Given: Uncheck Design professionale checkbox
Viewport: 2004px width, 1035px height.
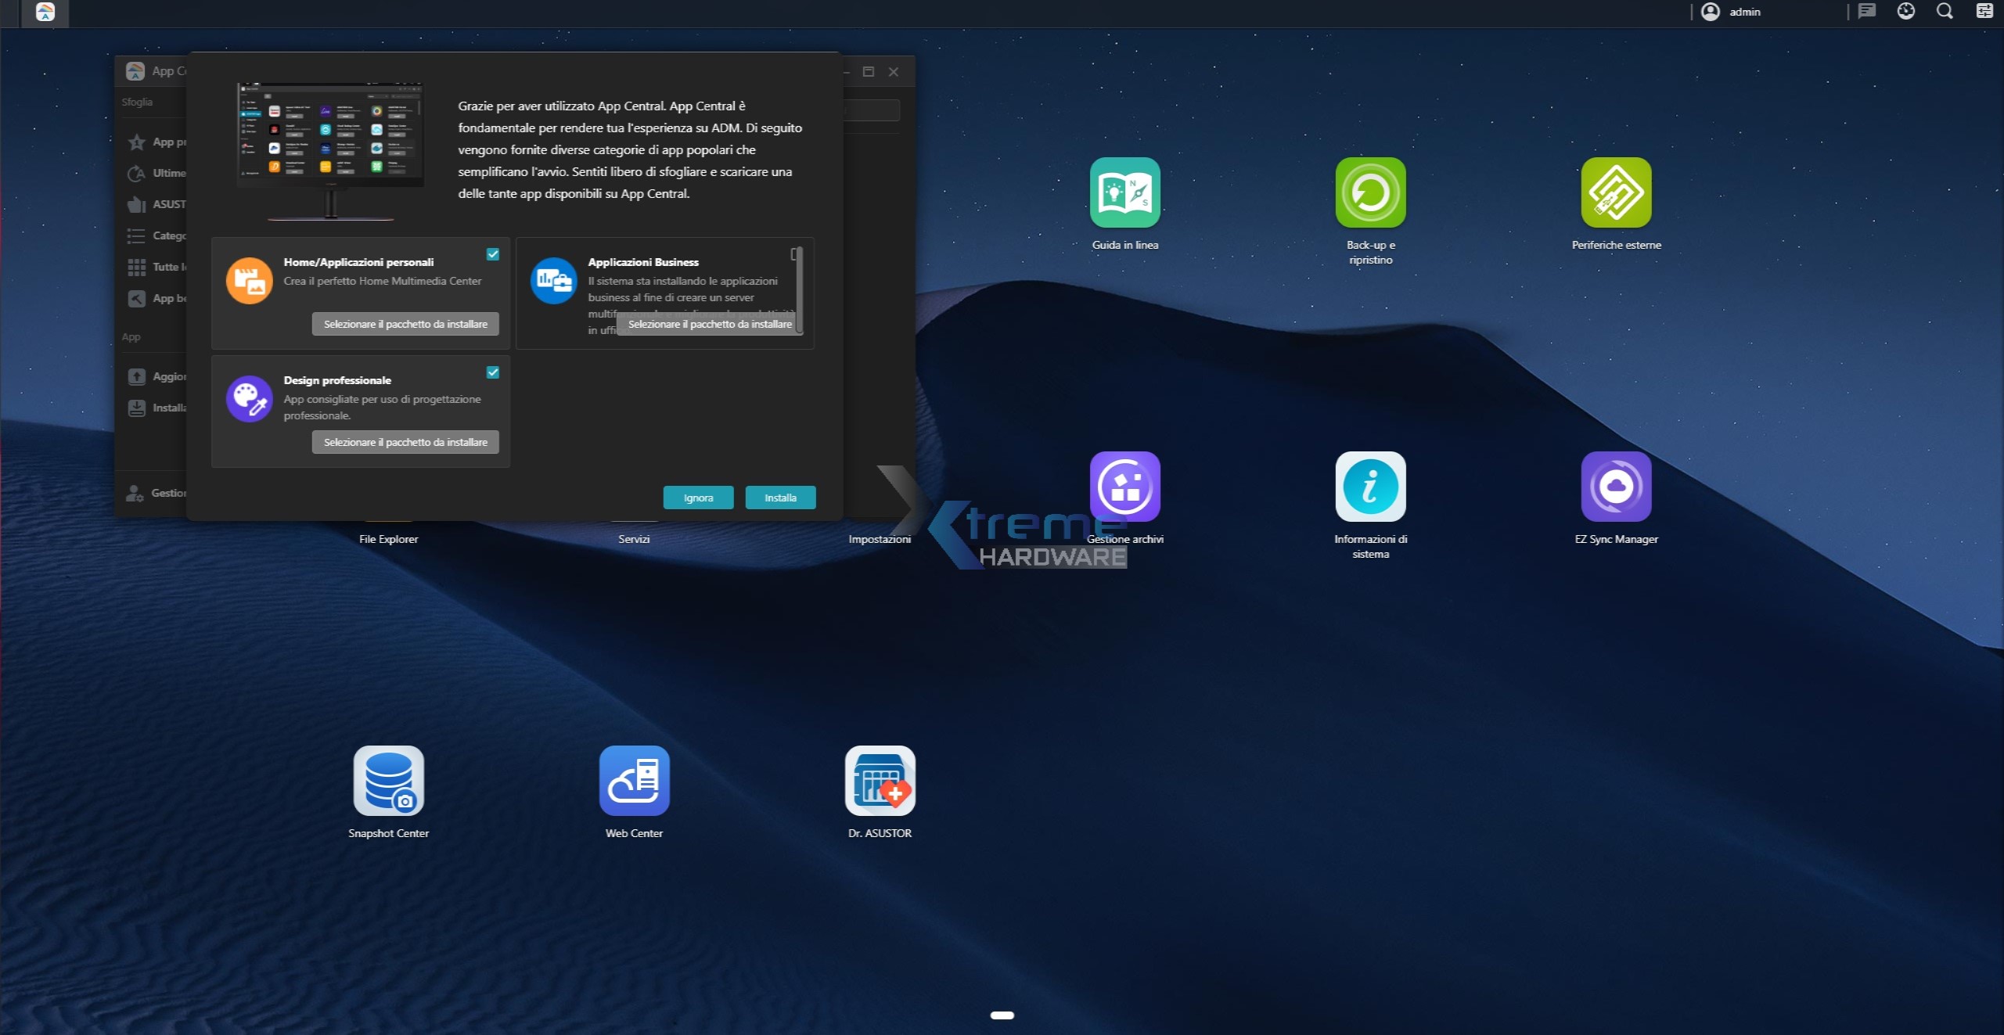Looking at the screenshot, I should (493, 372).
